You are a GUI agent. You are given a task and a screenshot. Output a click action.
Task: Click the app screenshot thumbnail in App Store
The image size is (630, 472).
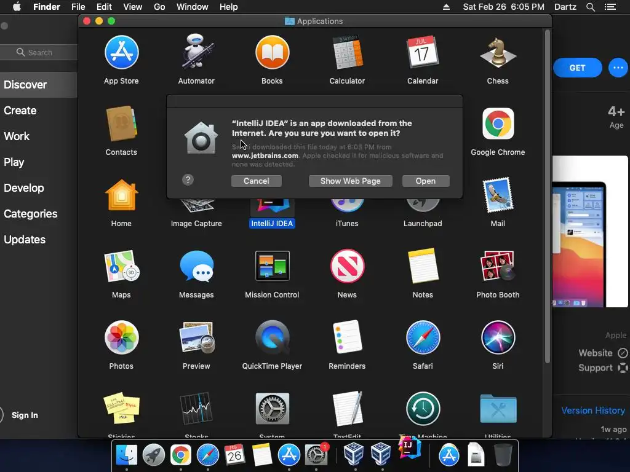click(x=590, y=232)
